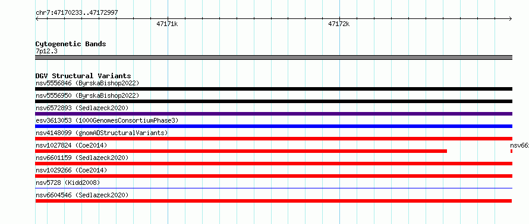Click the nsv6604546 (Sedlazeck2020) label

pyautogui.click(x=82, y=195)
